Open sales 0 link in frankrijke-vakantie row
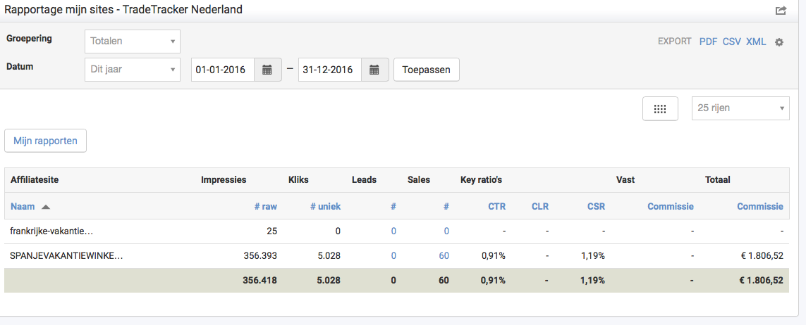Viewport: 806px width, 325px height. 446,231
